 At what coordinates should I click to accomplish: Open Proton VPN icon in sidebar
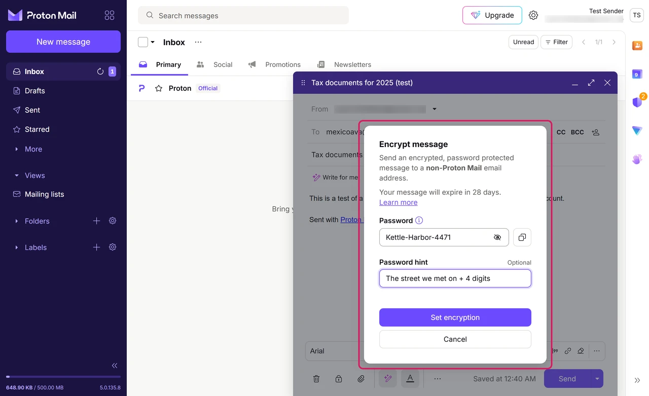point(637,131)
